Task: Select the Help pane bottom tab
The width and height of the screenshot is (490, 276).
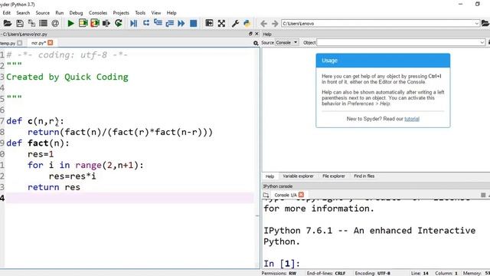Action: coord(269,176)
